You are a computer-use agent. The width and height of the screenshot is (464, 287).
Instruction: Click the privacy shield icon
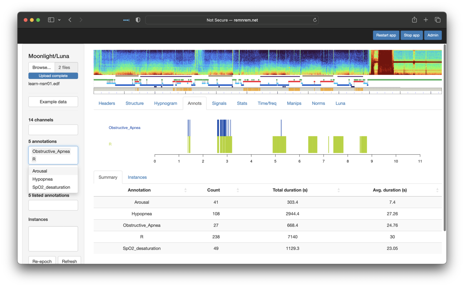click(x=138, y=20)
